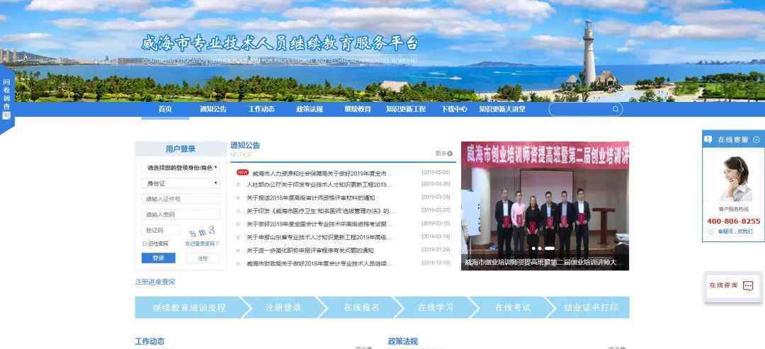The image size is (765, 349).
Task: Focus the 验证码 captcha input field
Action: click(161, 230)
